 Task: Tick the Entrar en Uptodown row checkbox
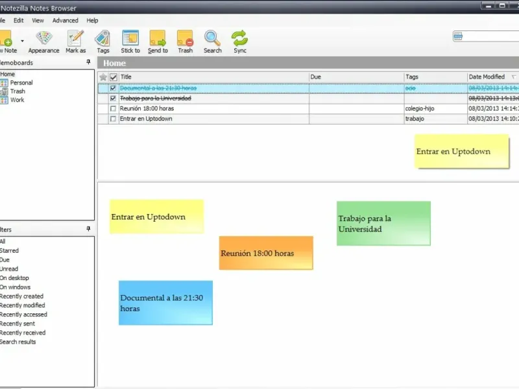[x=113, y=119]
